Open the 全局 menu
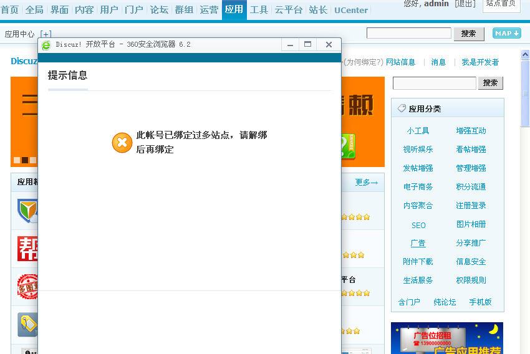 pos(34,10)
